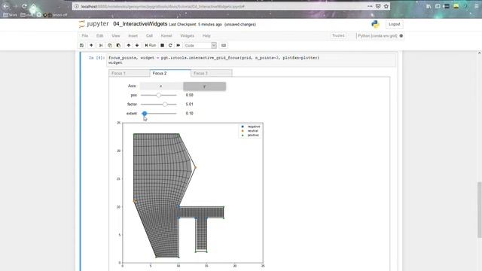Open the cell type dropdown showing Code

coord(200,45)
